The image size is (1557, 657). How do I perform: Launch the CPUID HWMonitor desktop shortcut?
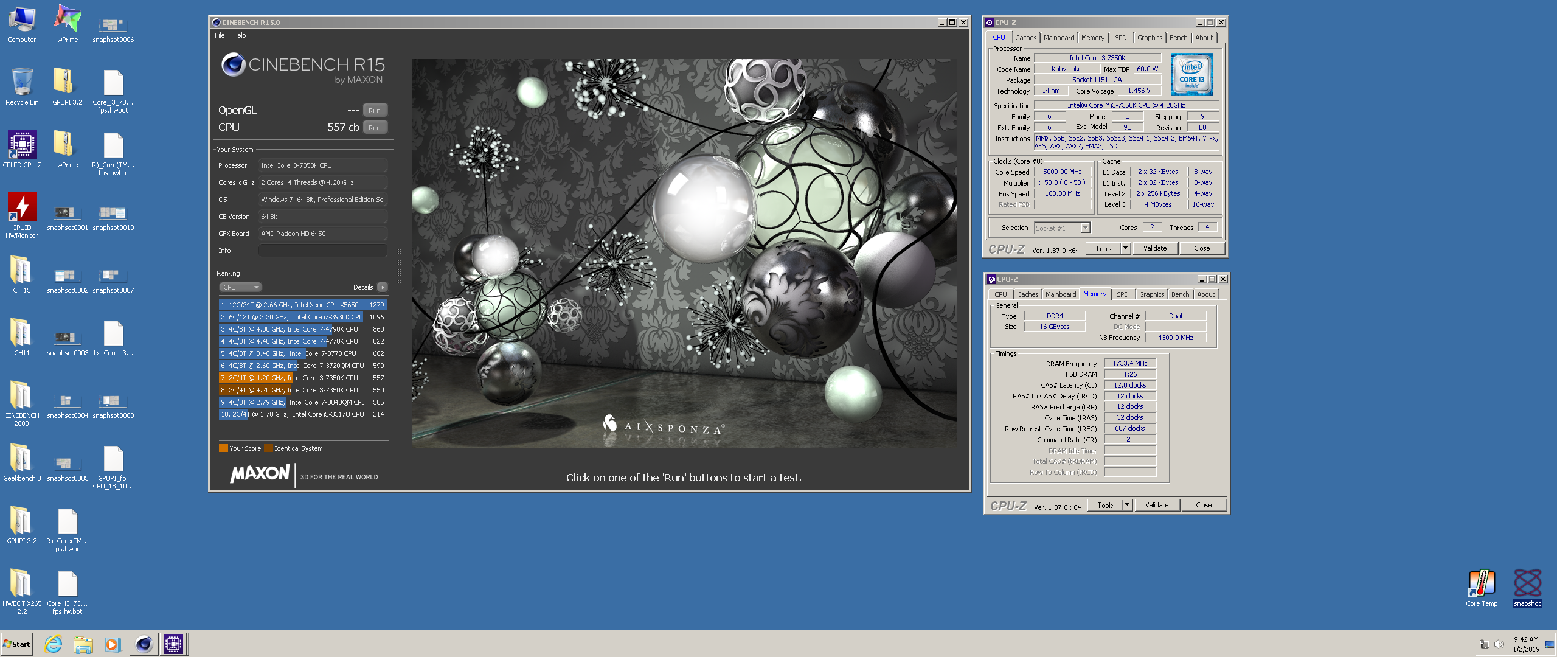pos(22,215)
